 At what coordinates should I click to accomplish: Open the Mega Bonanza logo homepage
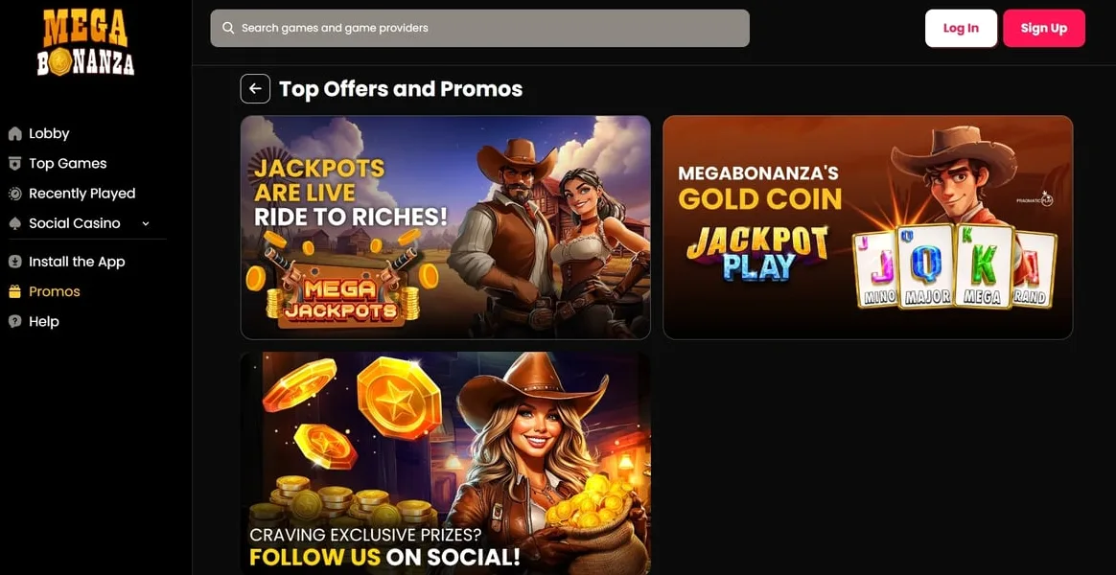pyautogui.click(x=86, y=42)
